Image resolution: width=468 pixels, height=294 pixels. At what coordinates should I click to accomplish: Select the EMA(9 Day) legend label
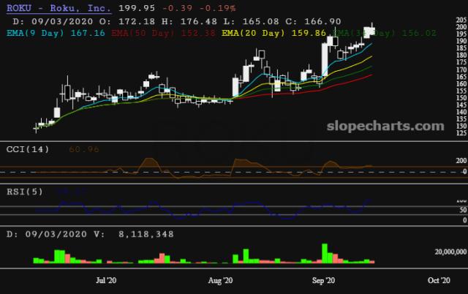tap(37, 33)
